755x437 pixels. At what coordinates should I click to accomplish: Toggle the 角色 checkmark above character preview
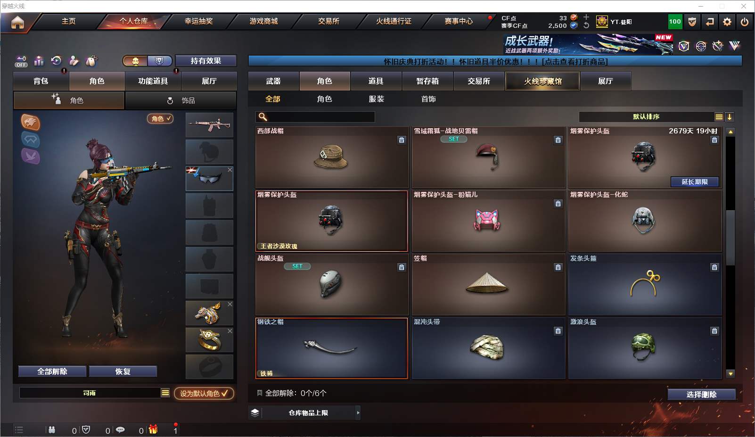[161, 118]
